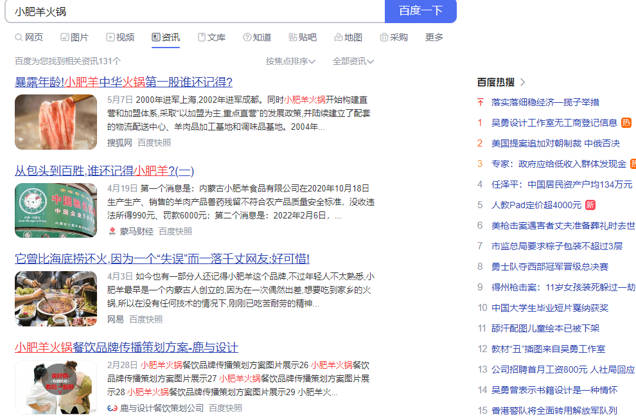Open the 地图 (Map) tab
The height and width of the screenshot is (417, 636).
348,37
